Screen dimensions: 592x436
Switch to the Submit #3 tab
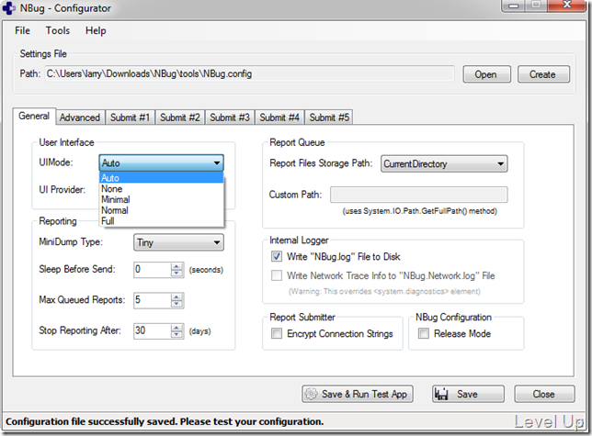[230, 117]
